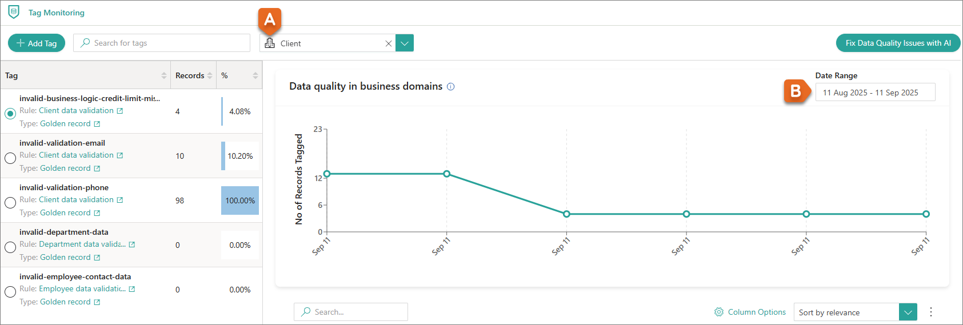The width and height of the screenshot is (963, 325).
Task: Click the Column Options gear icon
Action: pos(719,312)
